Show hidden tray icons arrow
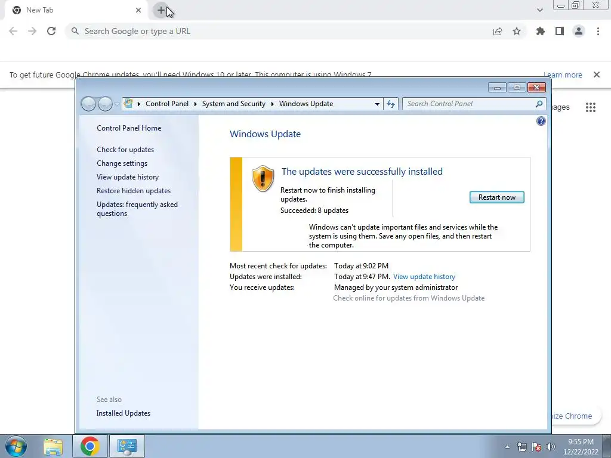Viewport: 611px width, 458px height. point(507,447)
